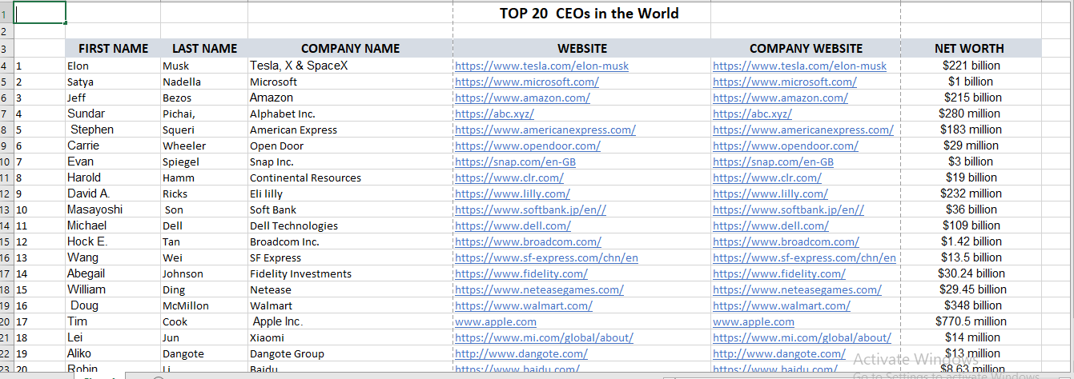
Task: Open the broadcom.com link under COMPANY WEBSITE
Action: coord(786,241)
